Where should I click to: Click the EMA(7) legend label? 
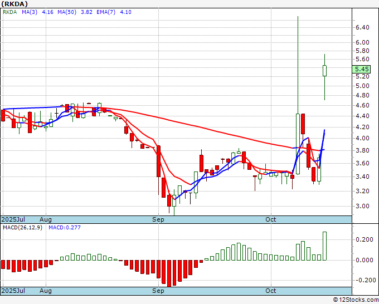pos(106,12)
